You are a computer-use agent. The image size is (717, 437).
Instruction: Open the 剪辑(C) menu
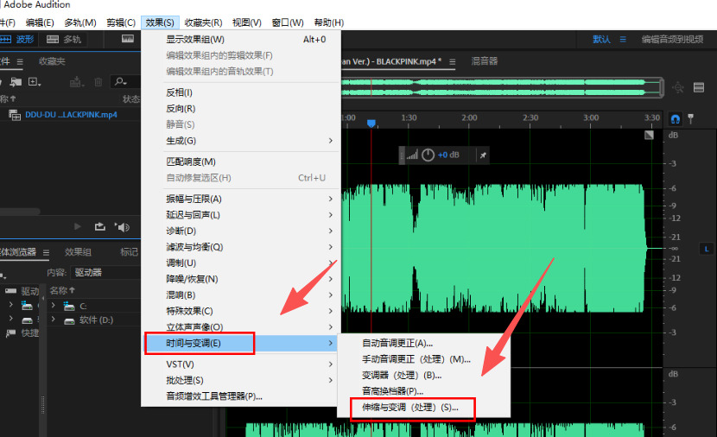(x=121, y=22)
